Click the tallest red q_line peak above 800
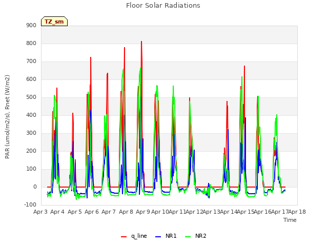 (x=141, y=42)
